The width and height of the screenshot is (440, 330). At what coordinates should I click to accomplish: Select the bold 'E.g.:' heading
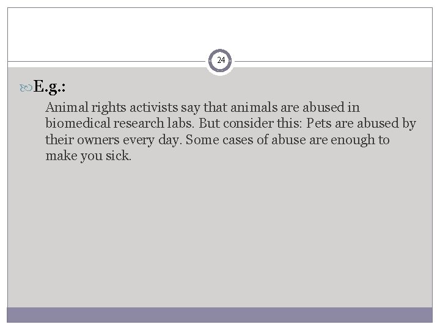[50, 87]
